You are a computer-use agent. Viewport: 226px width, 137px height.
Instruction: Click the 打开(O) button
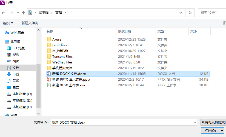tap(210, 131)
